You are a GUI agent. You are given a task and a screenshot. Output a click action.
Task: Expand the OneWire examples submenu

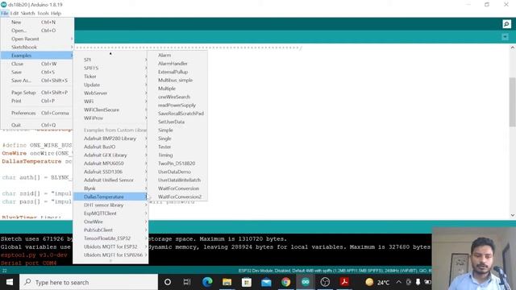point(110,222)
